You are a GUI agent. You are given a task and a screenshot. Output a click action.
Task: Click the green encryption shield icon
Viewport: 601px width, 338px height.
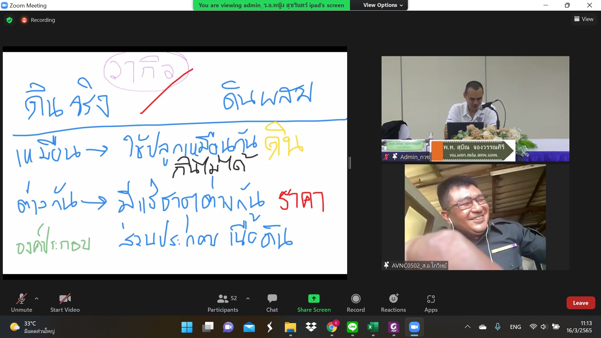9,20
